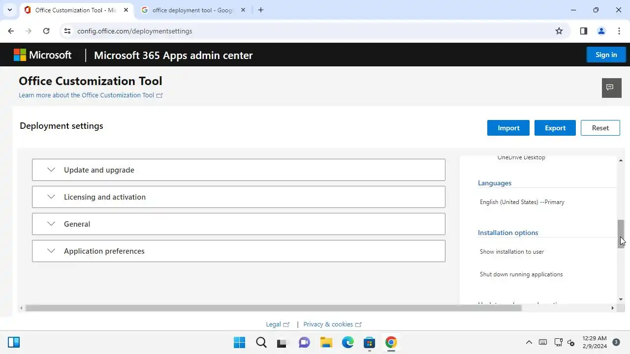The image size is (630, 354).
Task: Expand the Update and upgrade section
Action: (x=239, y=170)
